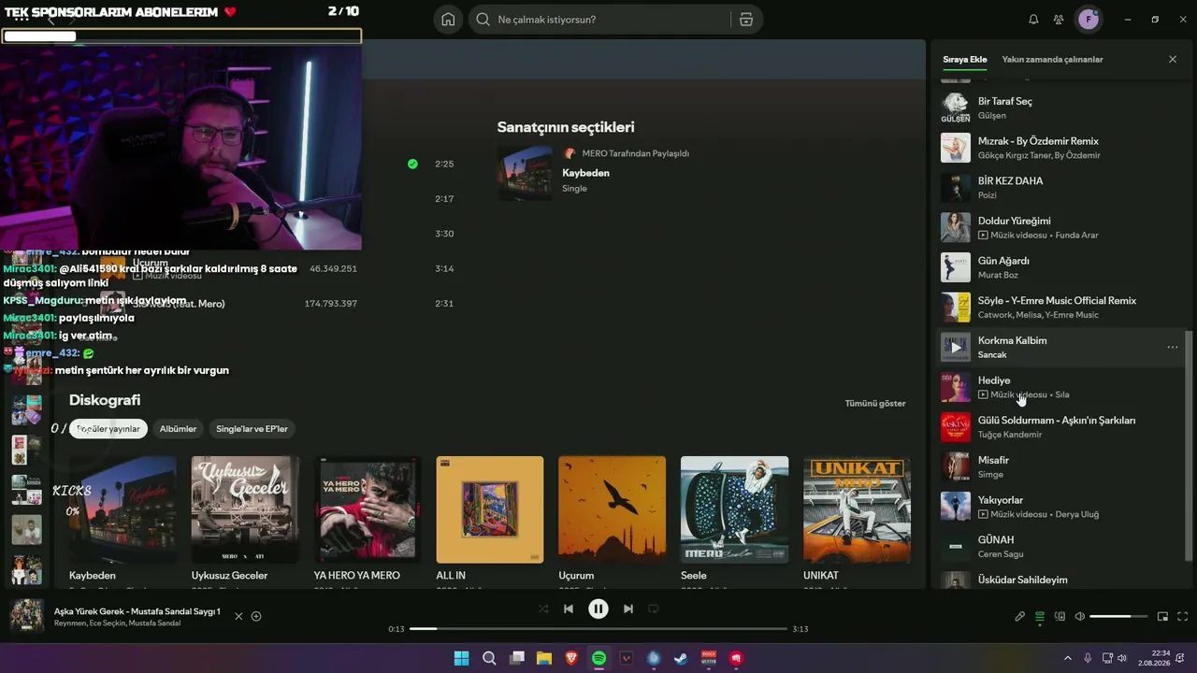Pause the currently playing song

coord(598,609)
